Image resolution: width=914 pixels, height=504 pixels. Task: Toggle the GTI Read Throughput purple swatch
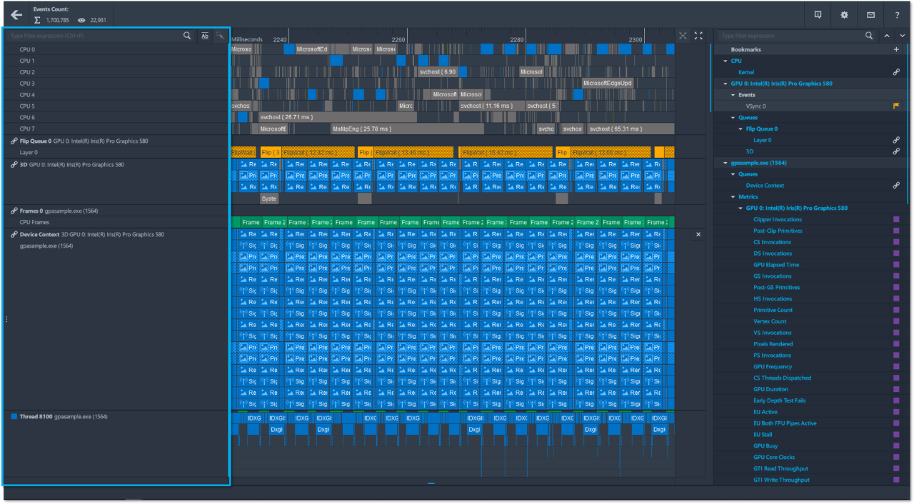click(896, 469)
